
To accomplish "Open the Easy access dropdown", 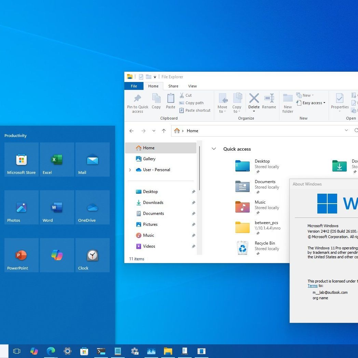I will 314,103.
